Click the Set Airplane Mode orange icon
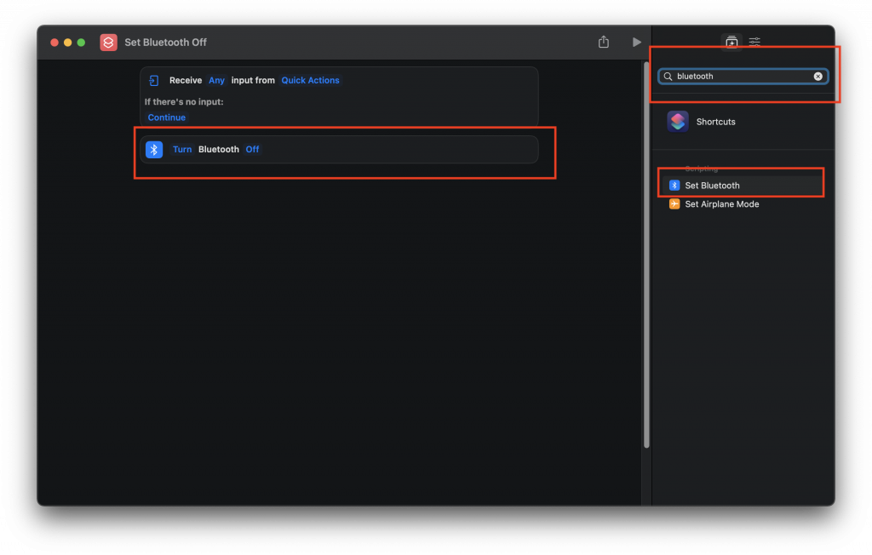The height and width of the screenshot is (555, 872). (674, 204)
